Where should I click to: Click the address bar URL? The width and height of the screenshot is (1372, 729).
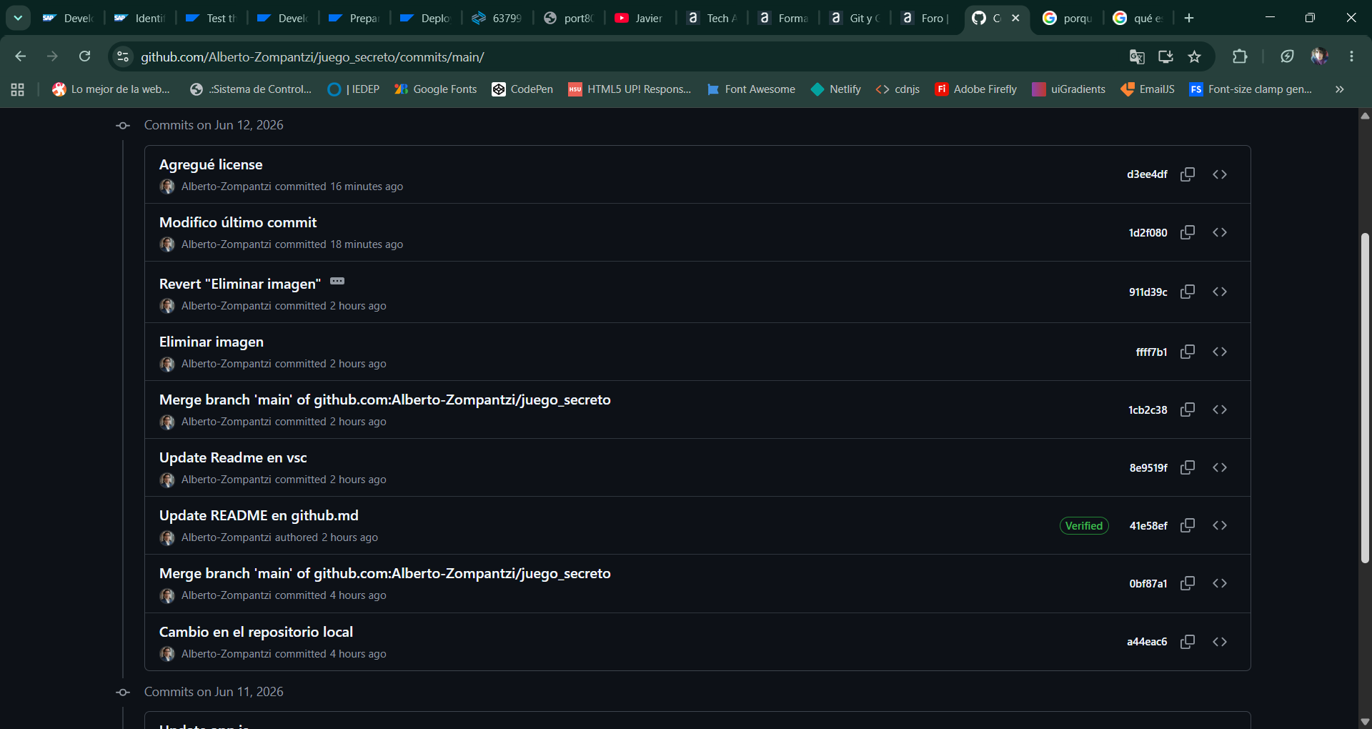pyautogui.click(x=312, y=57)
